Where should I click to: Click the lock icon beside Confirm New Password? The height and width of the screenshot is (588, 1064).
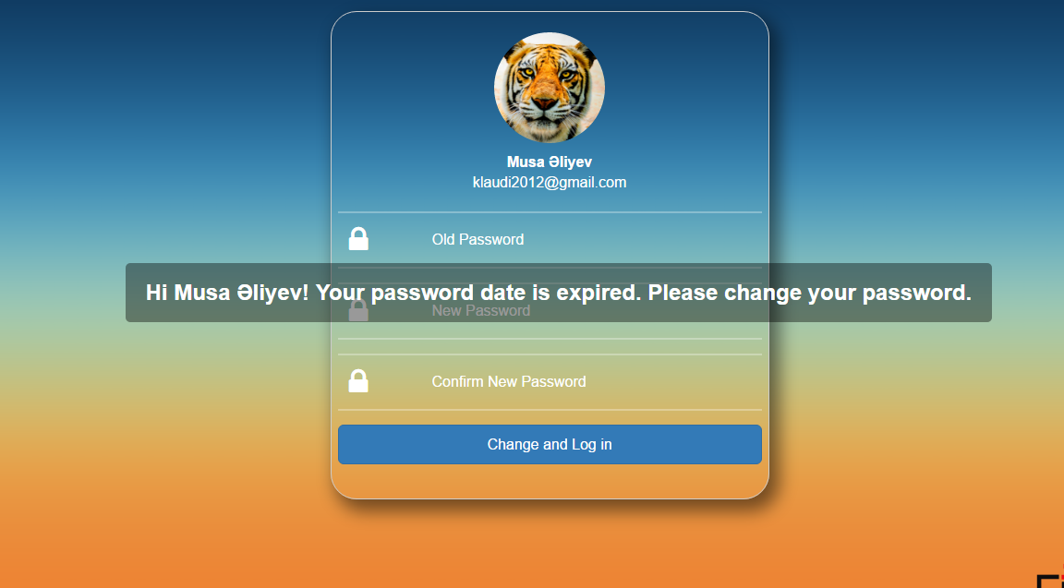[358, 381]
